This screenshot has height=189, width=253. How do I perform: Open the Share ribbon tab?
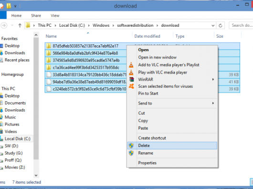coord(36,16)
